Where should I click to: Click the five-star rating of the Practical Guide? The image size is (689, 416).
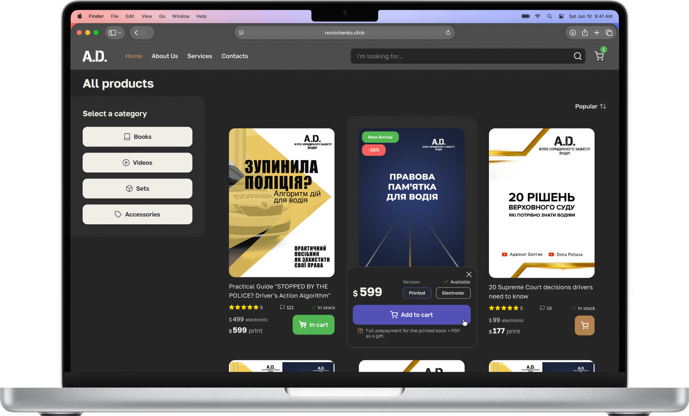pyautogui.click(x=244, y=307)
